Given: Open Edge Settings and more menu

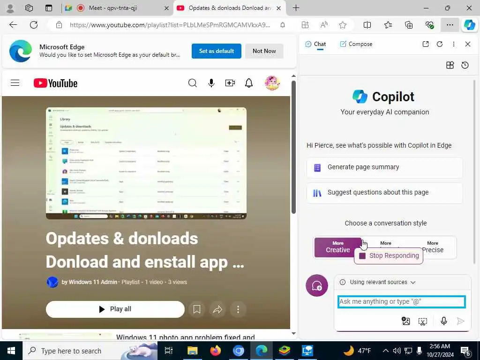Looking at the screenshot, I should [450, 25].
